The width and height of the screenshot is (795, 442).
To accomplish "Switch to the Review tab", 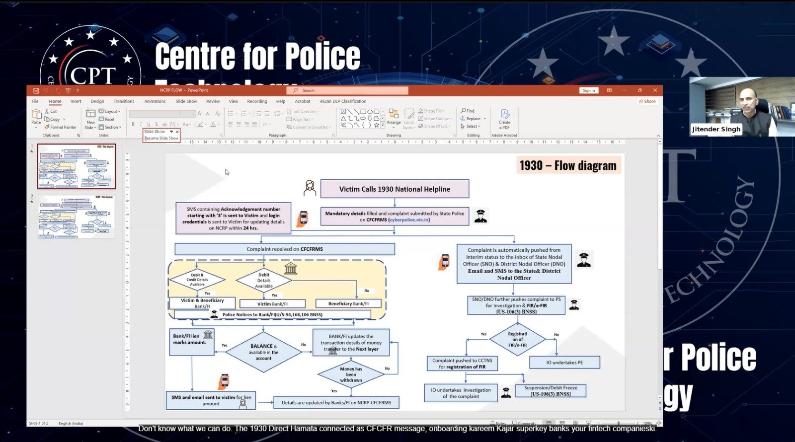I will (x=213, y=101).
